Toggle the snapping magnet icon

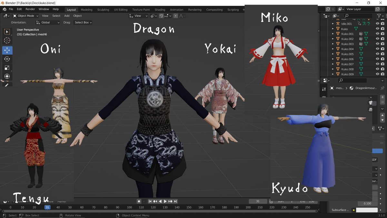click(161, 16)
